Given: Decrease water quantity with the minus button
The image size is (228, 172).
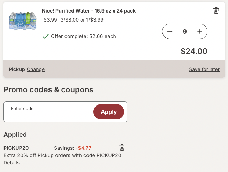Looking at the screenshot, I should coord(170,31).
